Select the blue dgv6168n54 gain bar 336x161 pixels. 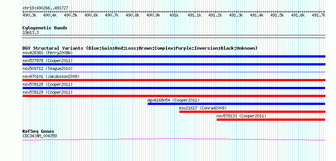click(236, 104)
